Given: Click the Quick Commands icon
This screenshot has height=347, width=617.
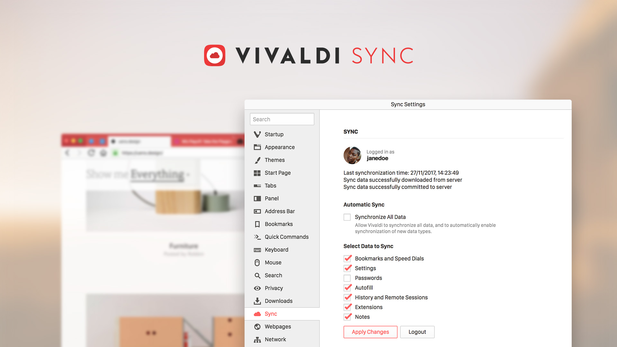Looking at the screenshot, I should pyautogui.click(x=258, y=237).
